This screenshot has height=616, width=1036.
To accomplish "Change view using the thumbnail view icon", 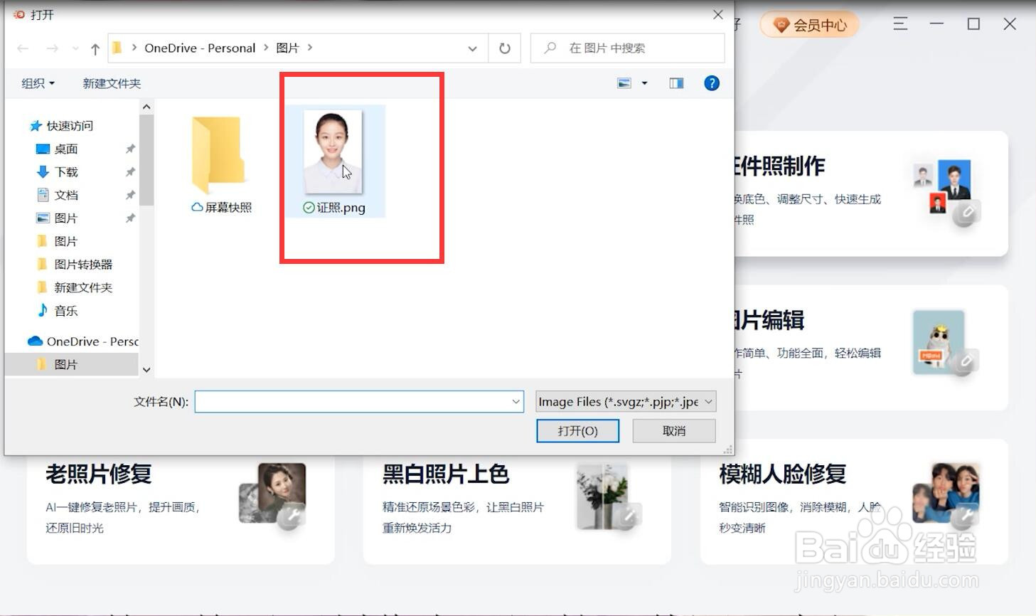I will 625,83.
